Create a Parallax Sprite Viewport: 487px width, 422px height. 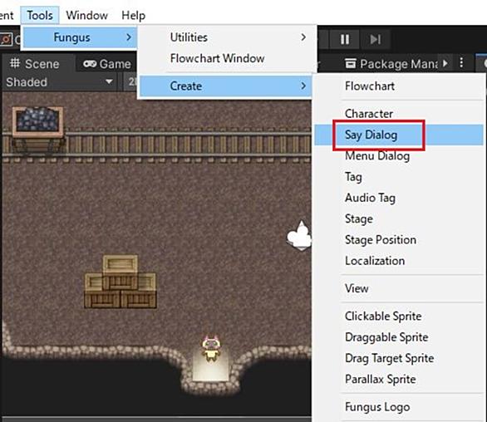click(x=399, y=379)
